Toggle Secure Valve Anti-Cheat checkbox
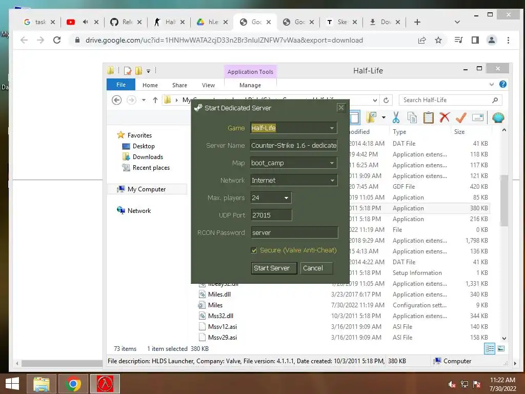This screenshot has height=394, width=525. coord(254,250)
